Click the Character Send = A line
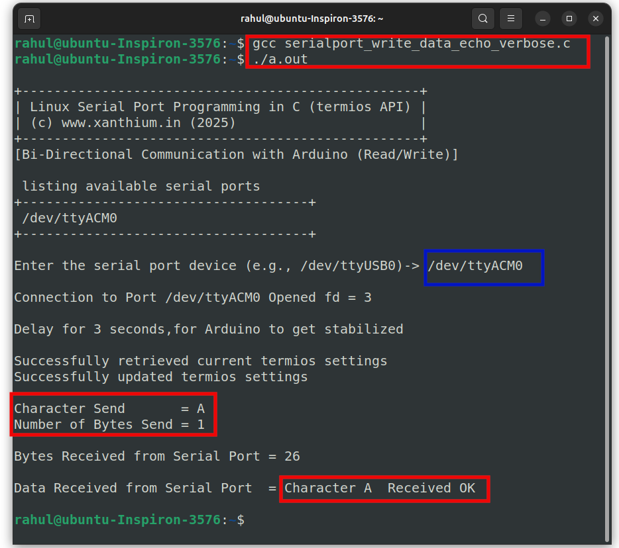The height and width of the screenshot is (548, 619). click(x=107, y=408)
